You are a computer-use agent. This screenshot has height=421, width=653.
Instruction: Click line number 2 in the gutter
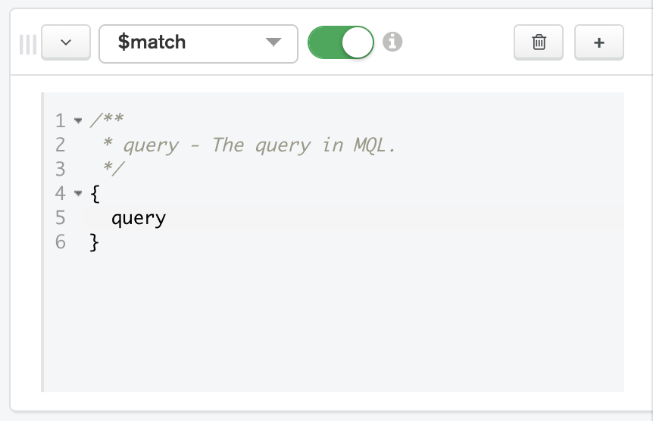pos(60,145)
